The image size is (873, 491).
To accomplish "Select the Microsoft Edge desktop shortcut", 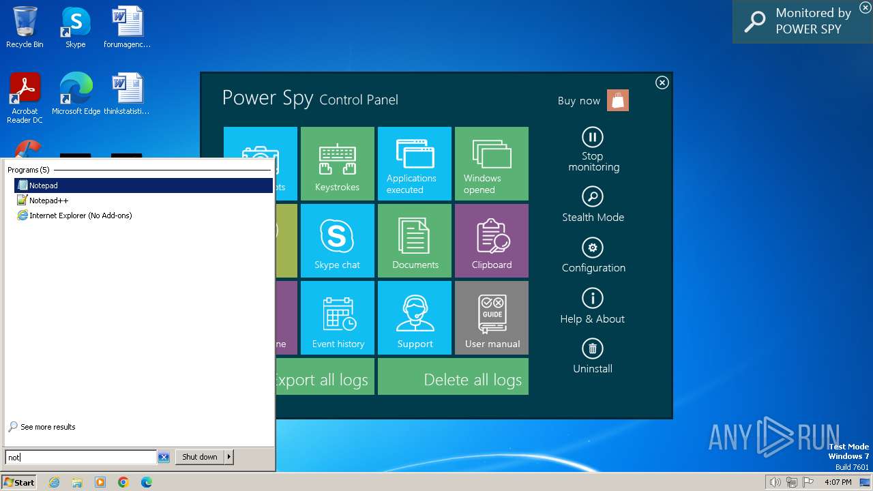I will 76,94.
